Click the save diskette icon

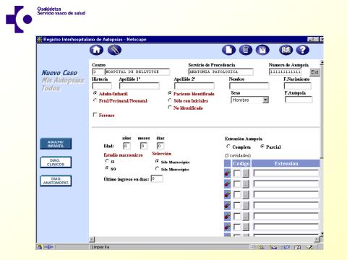(x=262, y=50)
